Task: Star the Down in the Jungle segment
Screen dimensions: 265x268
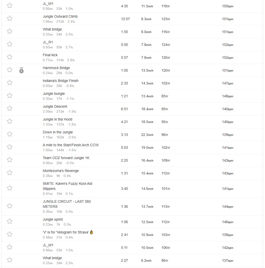Action: pyautogui.click(x=10, y=134)
